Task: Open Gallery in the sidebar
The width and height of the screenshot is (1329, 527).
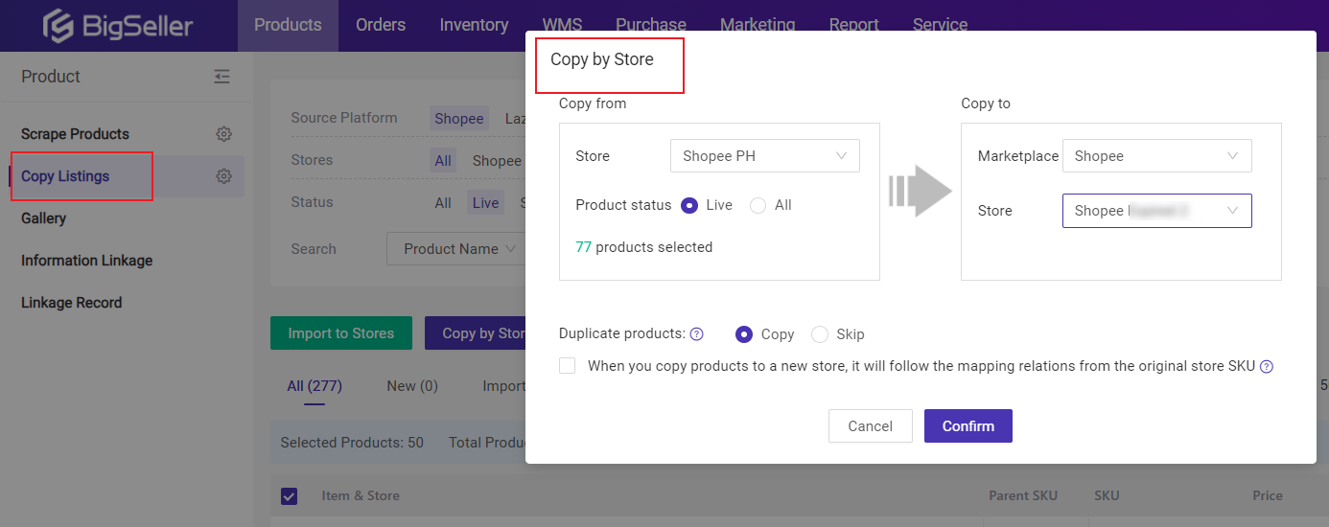Action: (x=44, y=218)
